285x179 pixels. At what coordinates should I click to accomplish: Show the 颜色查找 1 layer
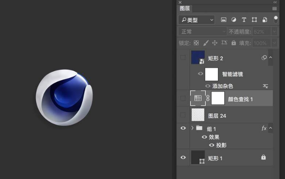point(183,99)
